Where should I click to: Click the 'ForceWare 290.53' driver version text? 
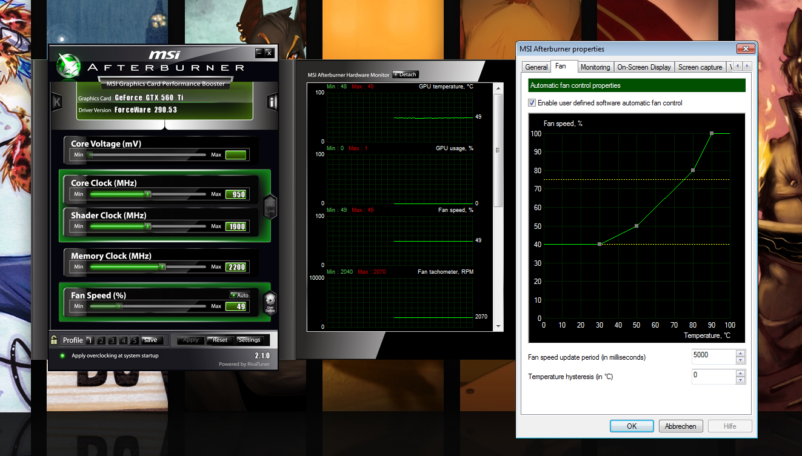(x=145, y=110)
